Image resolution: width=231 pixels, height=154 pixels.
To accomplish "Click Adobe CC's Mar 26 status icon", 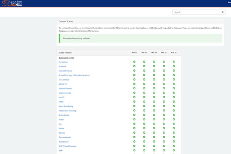I will [174, 84].
